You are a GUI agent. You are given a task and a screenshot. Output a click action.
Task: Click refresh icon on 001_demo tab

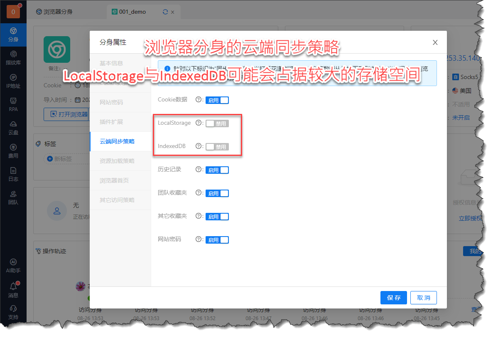pyautogui.click(x=165, y=12)
